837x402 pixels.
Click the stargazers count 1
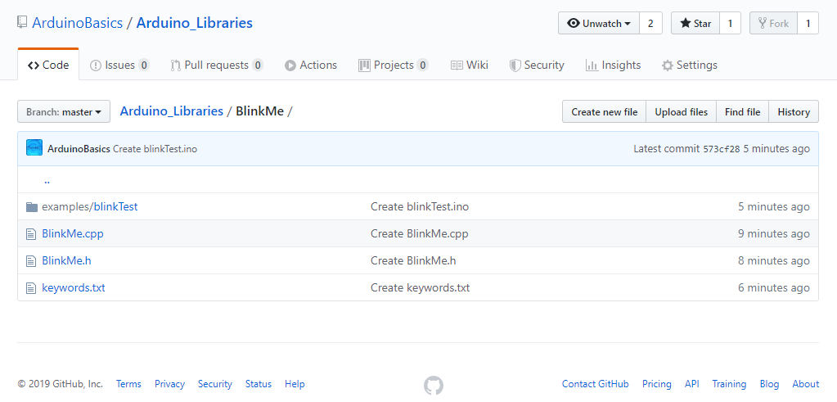731,23
